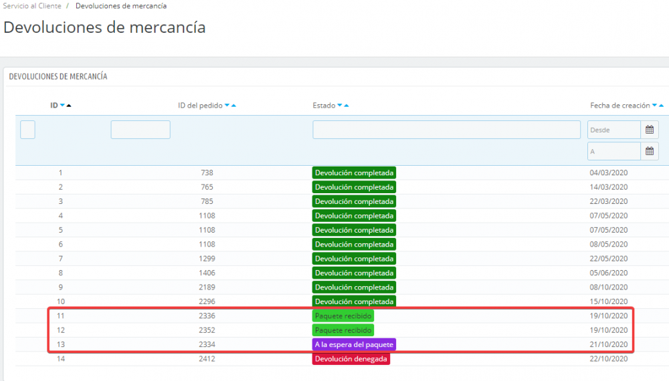Click date 05/06/2020

pyautogui.click(x=608, y=273)
